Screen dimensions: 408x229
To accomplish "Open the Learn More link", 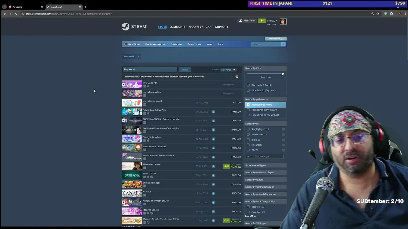I will click(251, 216).
